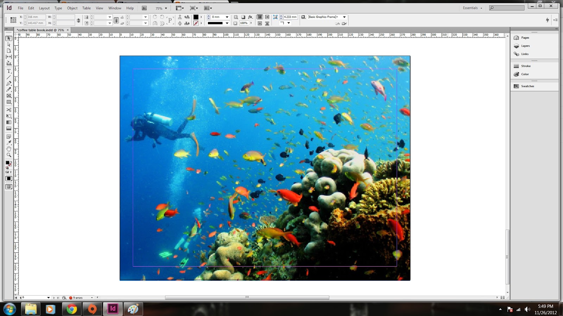Open the Essentials workspace switcher
Image resolution: width=563 pixels, height=316 pixels.
472,8
